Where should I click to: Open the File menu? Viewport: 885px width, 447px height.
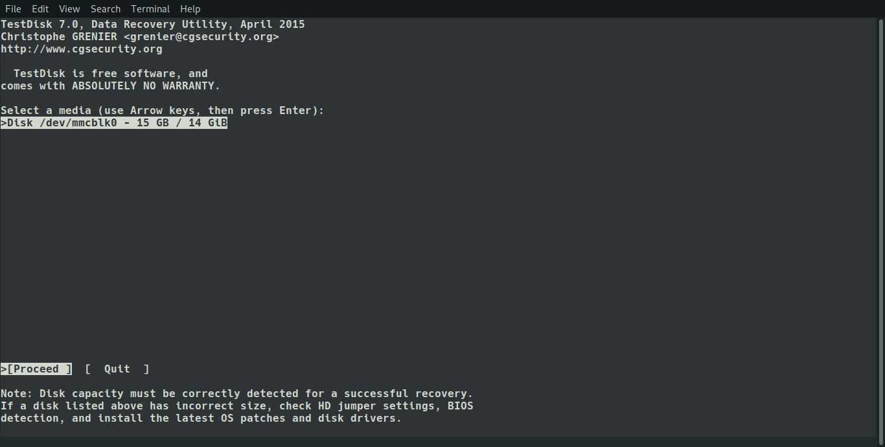[13, 9]
